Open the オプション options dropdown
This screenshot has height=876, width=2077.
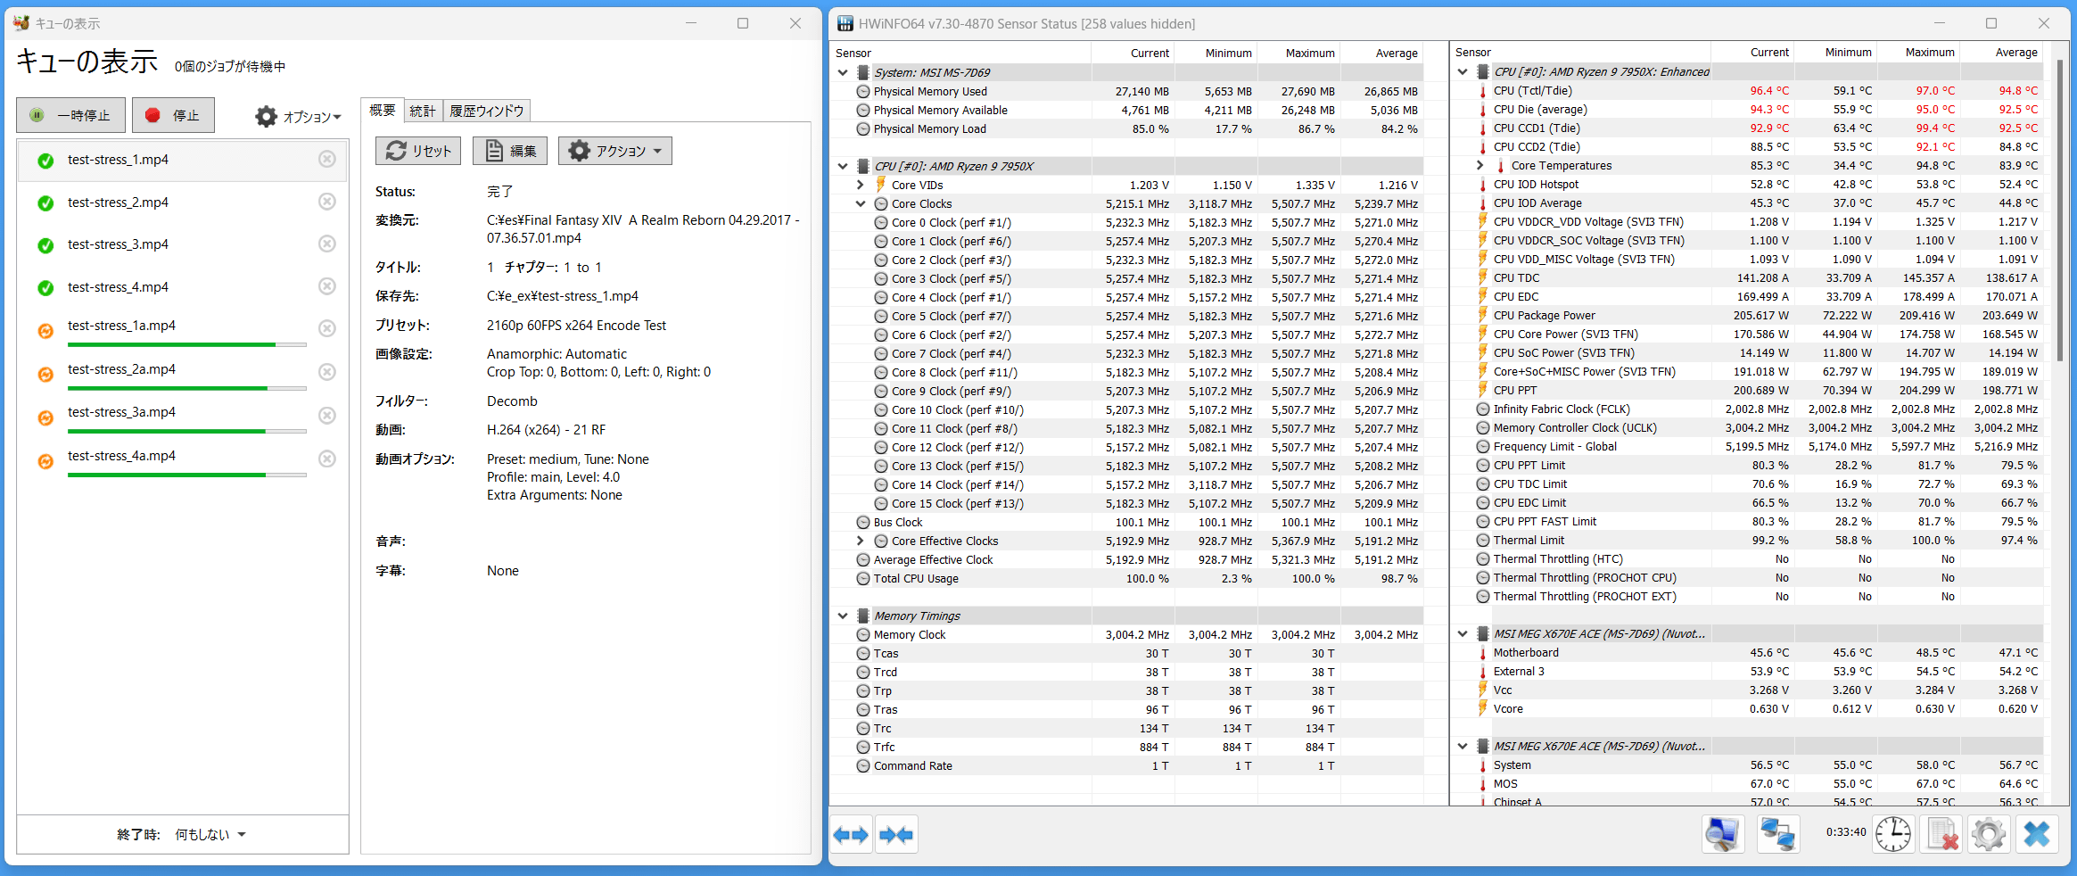tap(299, 117)
